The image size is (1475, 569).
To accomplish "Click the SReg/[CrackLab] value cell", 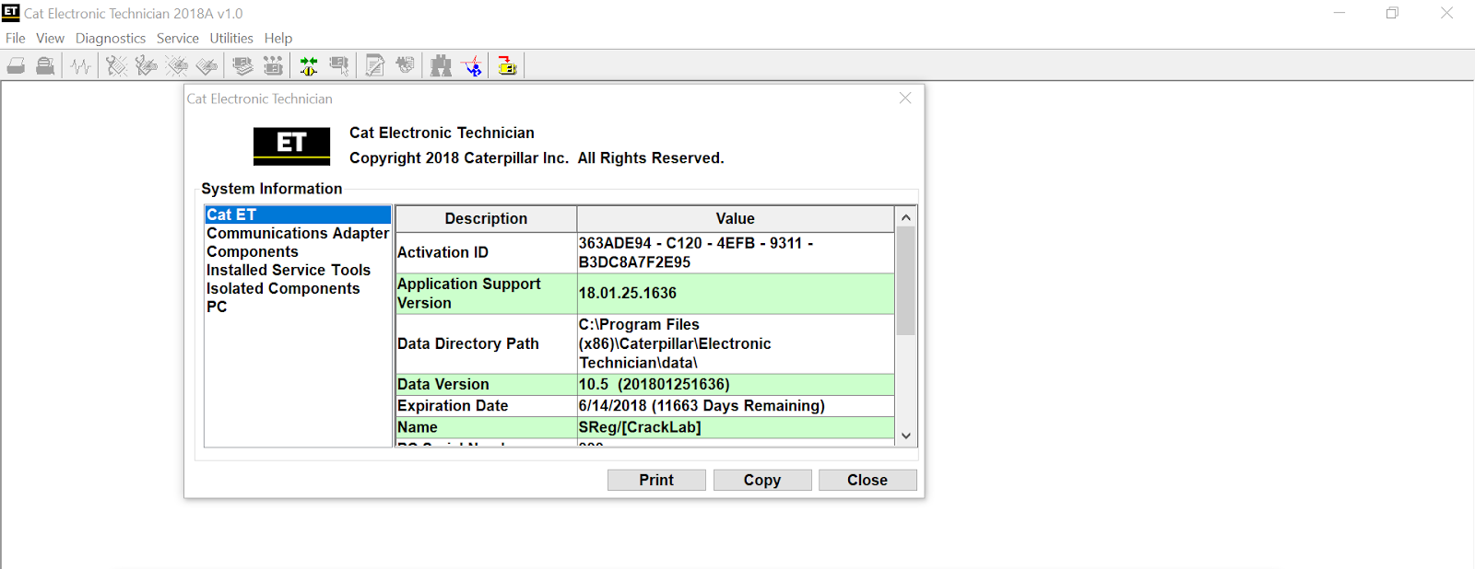I will 736,427.
